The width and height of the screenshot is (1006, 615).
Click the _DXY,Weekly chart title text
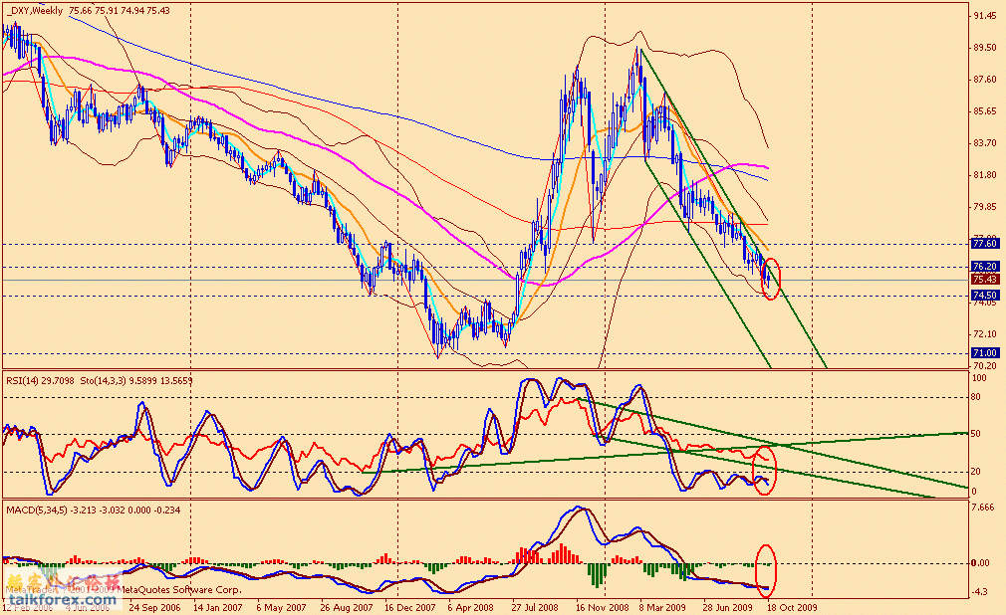34,10
